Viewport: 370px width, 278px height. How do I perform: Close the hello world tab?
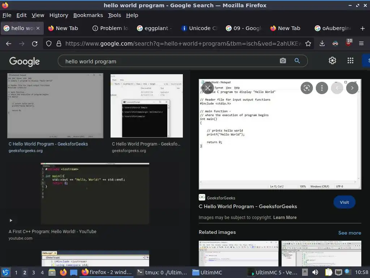coord(38,28)
